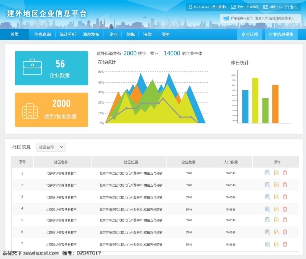Click the green bar in 昨日统计 chart

[265, 111]
